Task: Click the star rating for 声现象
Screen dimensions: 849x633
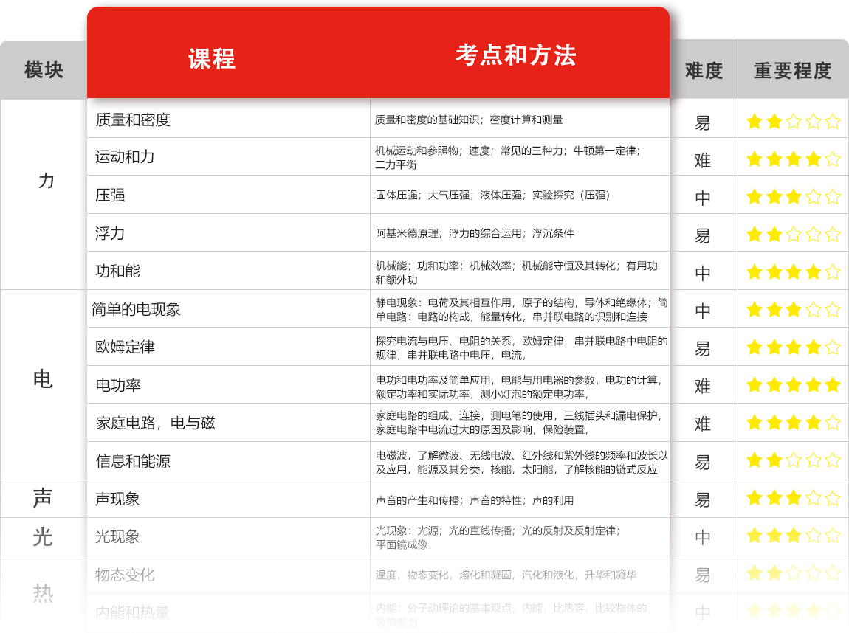Action: tap(793, 497)
